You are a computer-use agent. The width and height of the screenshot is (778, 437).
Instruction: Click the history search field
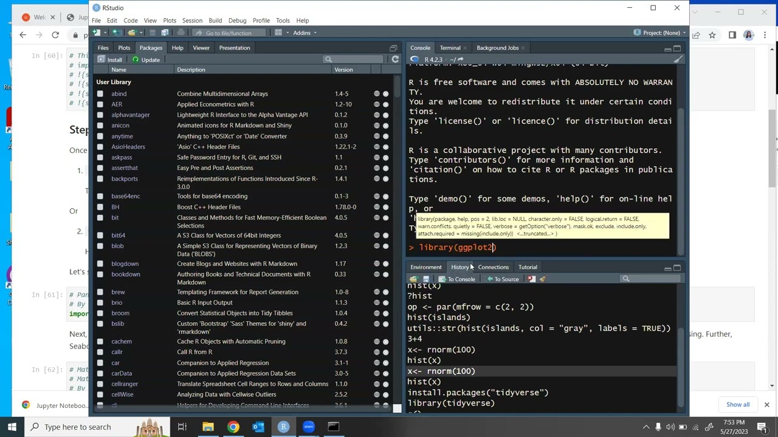650,279
